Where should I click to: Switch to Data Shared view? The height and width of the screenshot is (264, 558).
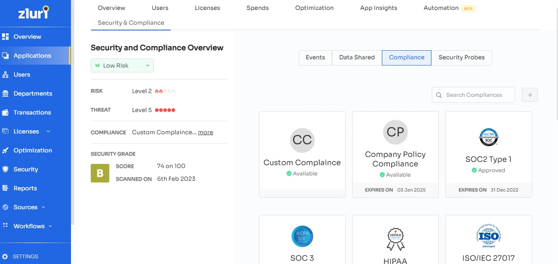[x=357, y=58]
